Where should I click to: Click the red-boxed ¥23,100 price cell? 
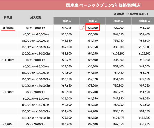point(92,28)
